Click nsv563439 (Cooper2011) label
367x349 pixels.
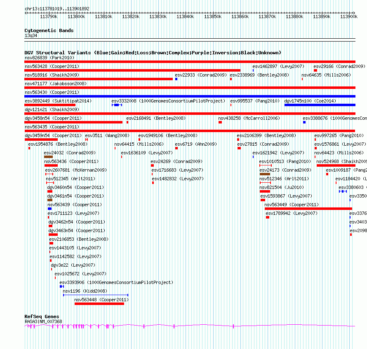point(75,205)
